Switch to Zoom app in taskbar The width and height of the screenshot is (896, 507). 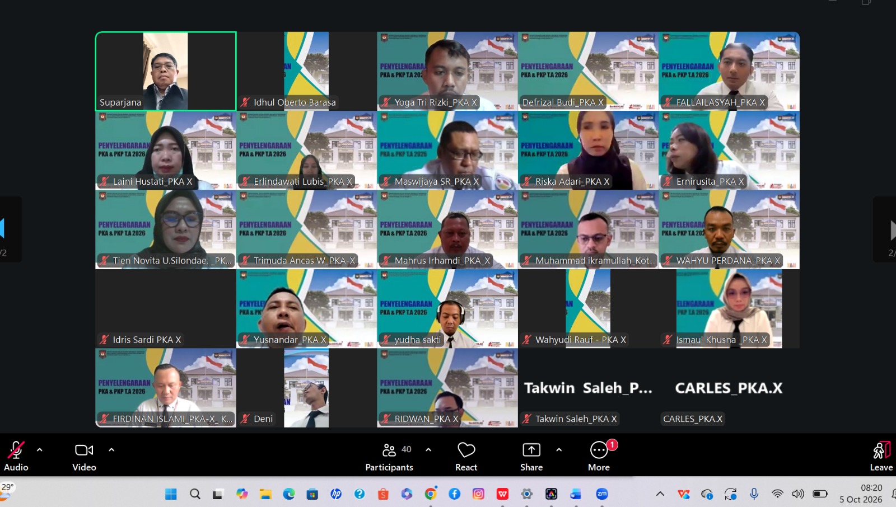(x=602, y=494)
